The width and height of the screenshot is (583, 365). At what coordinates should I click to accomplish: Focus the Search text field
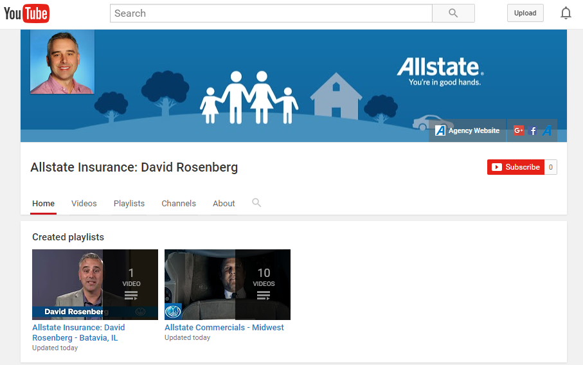pyautogui.click(x=271, y=13)
